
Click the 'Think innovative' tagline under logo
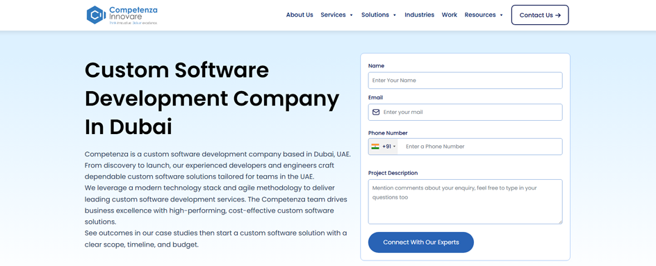point(133,23)
